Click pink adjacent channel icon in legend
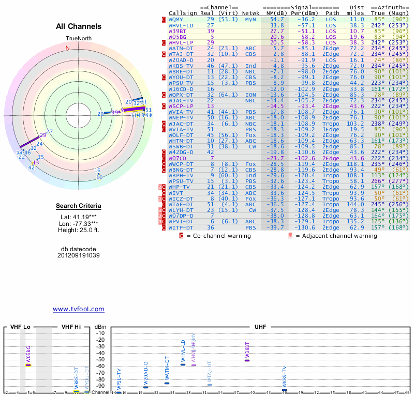 [290, 236]
